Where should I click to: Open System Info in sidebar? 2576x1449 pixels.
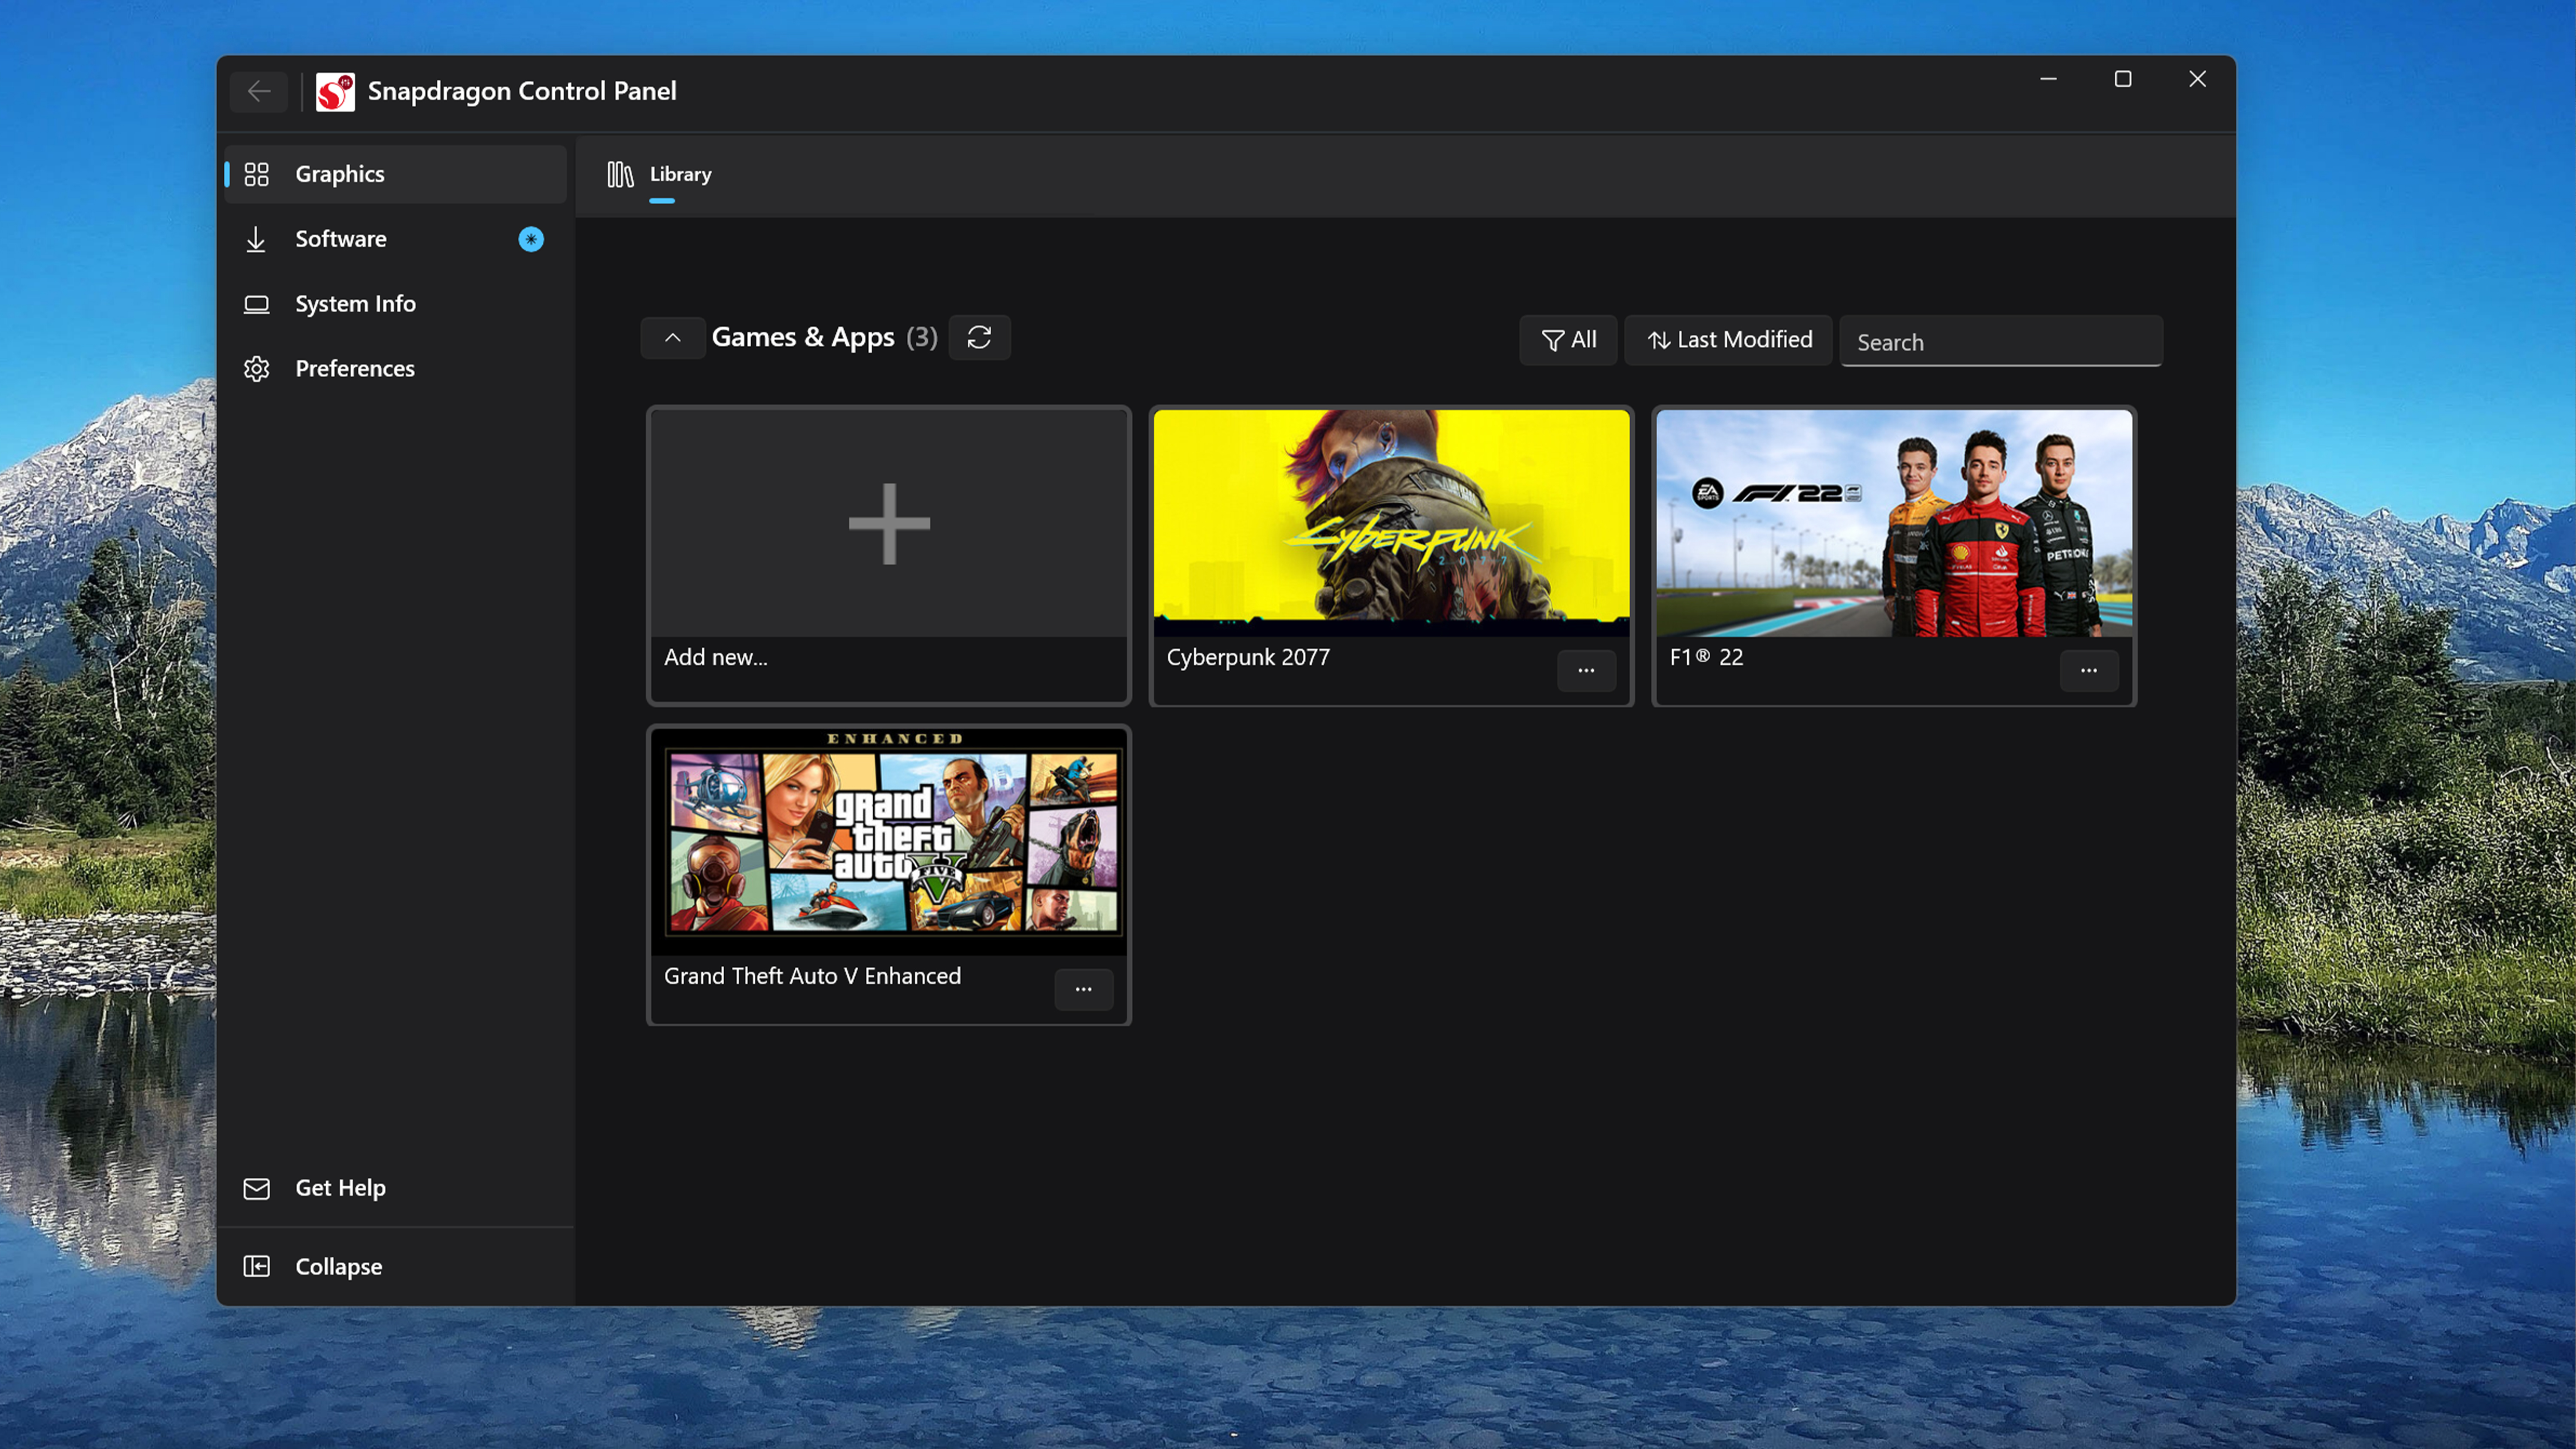pos(355,304)
